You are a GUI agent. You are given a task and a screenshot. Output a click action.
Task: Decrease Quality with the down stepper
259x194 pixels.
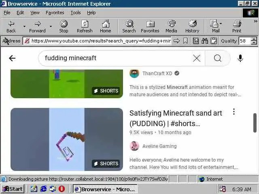(x=254, y=42)
